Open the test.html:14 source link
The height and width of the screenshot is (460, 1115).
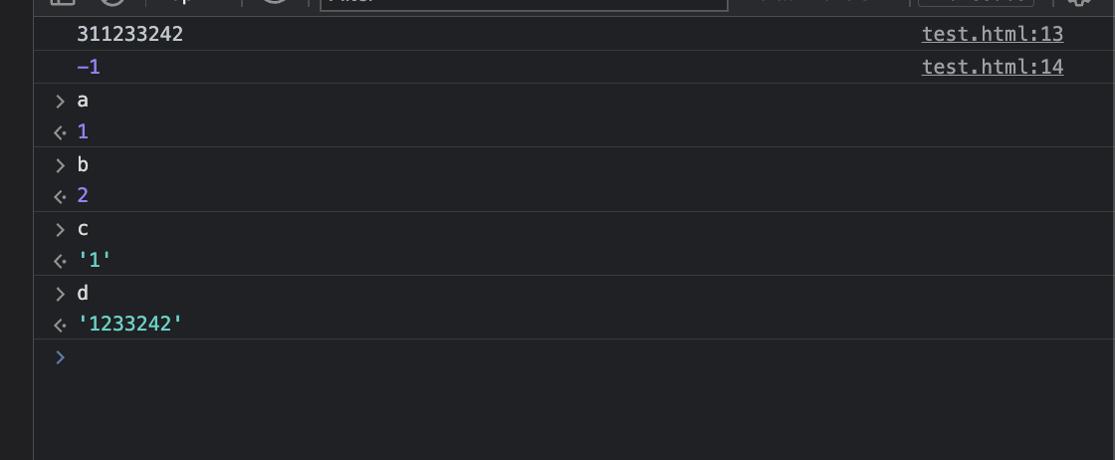tap(992, 67)
